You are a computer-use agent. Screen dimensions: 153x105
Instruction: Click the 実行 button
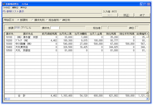coord(110,15)
